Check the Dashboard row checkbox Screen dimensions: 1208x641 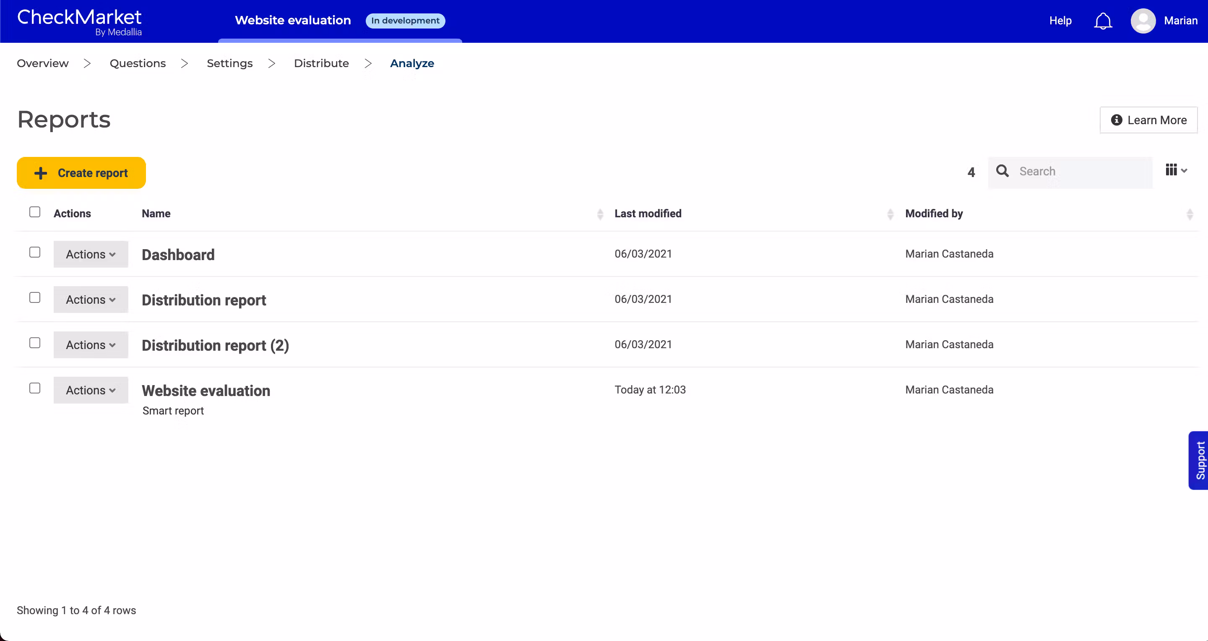pos(35,253)
